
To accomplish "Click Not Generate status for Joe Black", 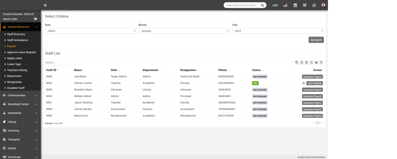I will point(260,76).
